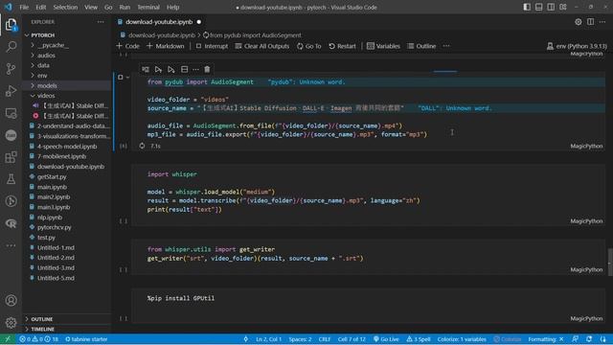Open editor more actions ellipsis
Image resolution: width=613 pixels, height=345 pixels.
tap(602, 22)
